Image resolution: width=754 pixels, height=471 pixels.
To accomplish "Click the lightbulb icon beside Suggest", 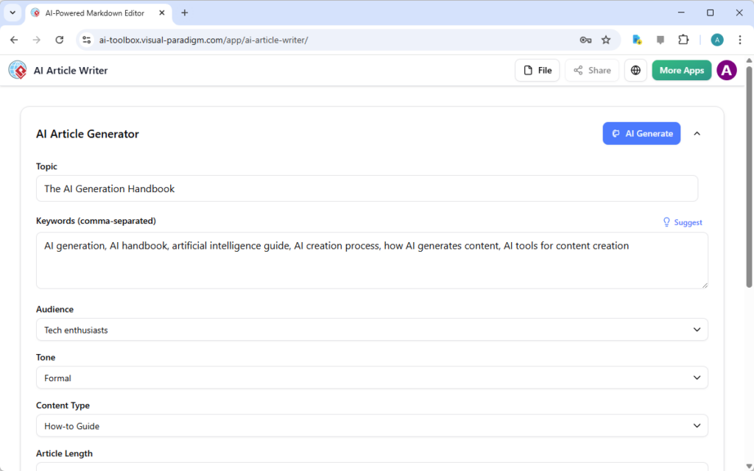I will 666,222.
